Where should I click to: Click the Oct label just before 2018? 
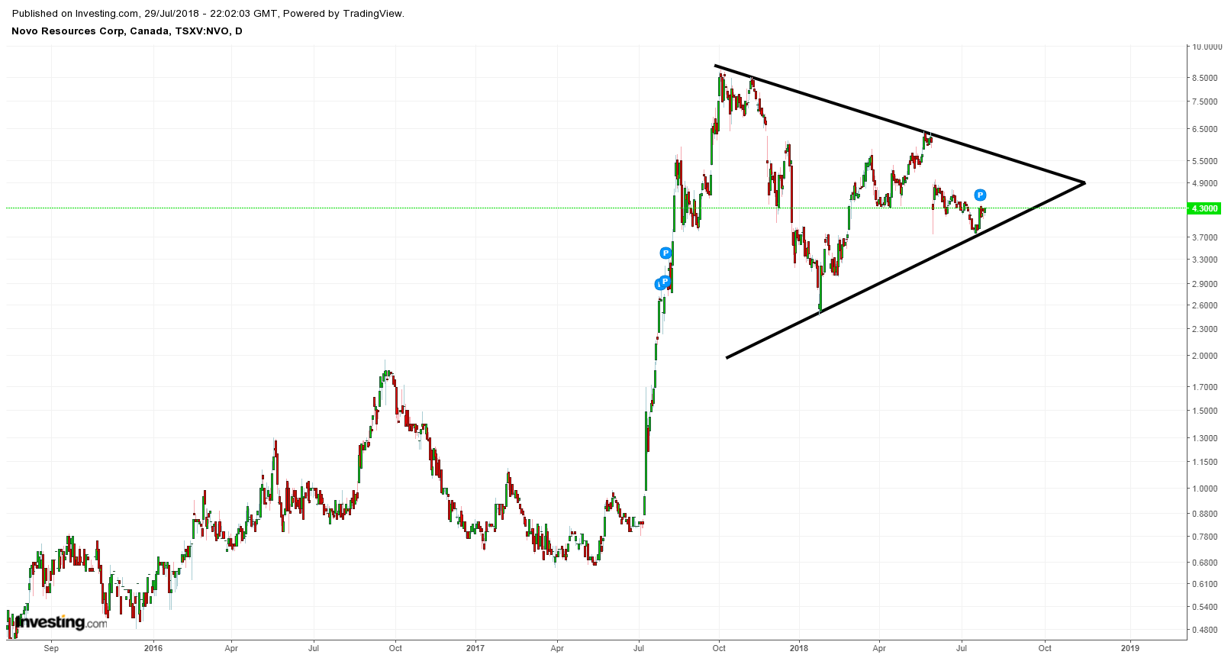[x=719, y=649]
